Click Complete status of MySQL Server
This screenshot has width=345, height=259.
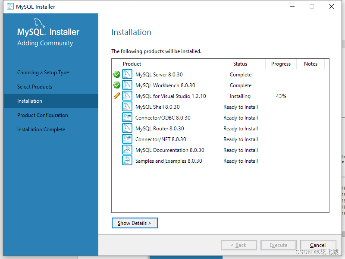tap(241, 75)
